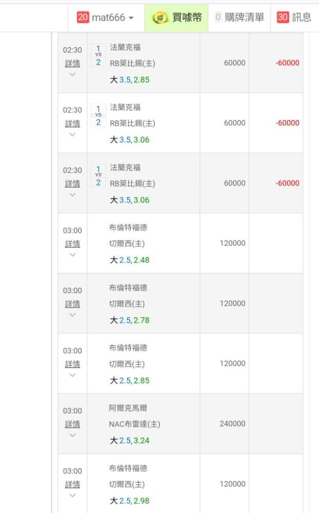Click the 1 vs 2 icon in the third Frankfurt row
319x513 pixels.
coord(98,176)
